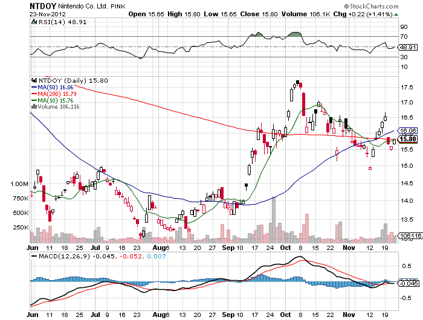Click the red MA(200) legend line
423x320 pixels.
(x=34, y=94)
